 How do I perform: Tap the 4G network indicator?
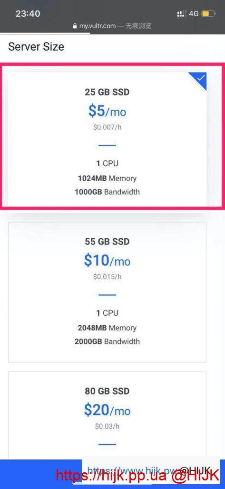coord(194,14)
